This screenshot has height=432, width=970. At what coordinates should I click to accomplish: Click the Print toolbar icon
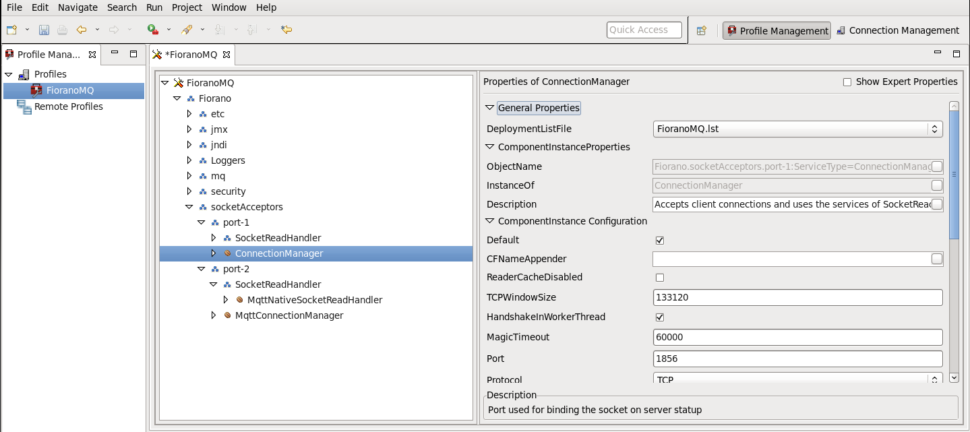pyautogui.click(x=62, y=30)
